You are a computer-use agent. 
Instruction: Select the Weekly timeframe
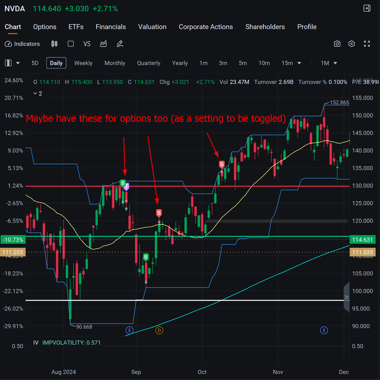coord(83,63)
